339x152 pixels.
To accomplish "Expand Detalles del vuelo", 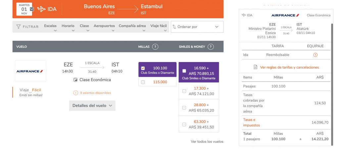I will (92, 106).
